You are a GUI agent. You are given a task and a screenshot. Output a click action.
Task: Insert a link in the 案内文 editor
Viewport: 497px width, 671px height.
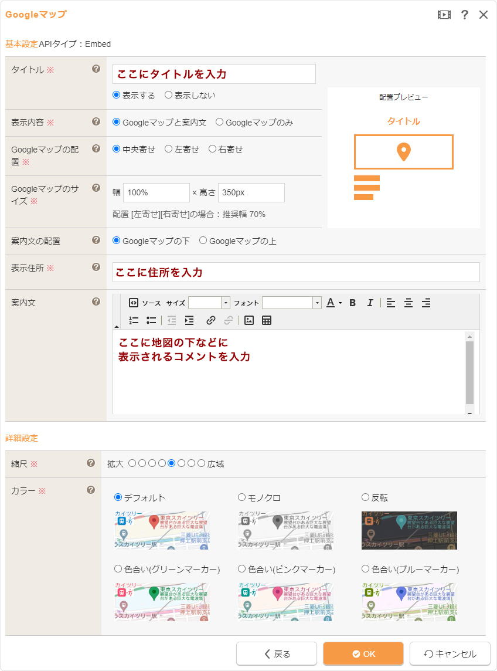click(x=211, y=320)
